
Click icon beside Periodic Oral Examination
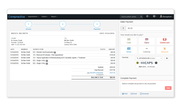[x=55, y=52]
